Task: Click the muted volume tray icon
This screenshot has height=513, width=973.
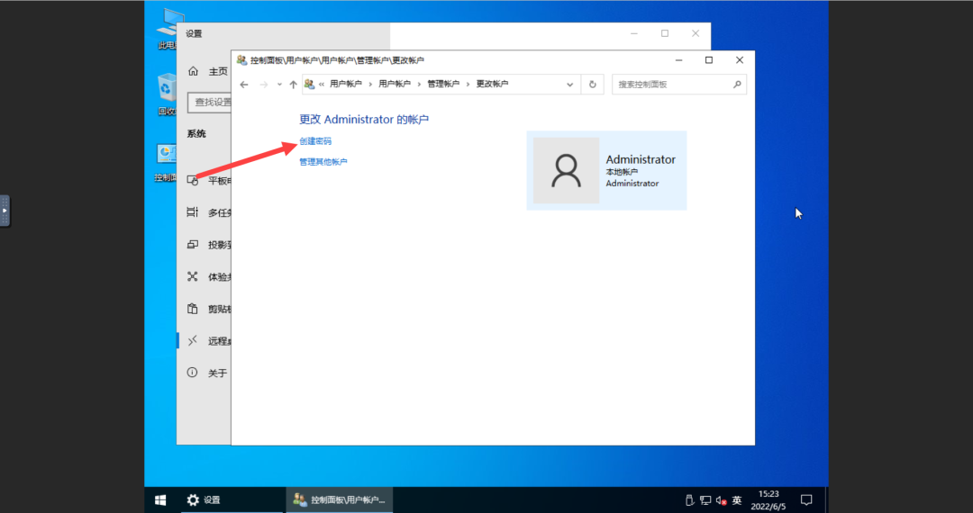Action: point(721,500)
